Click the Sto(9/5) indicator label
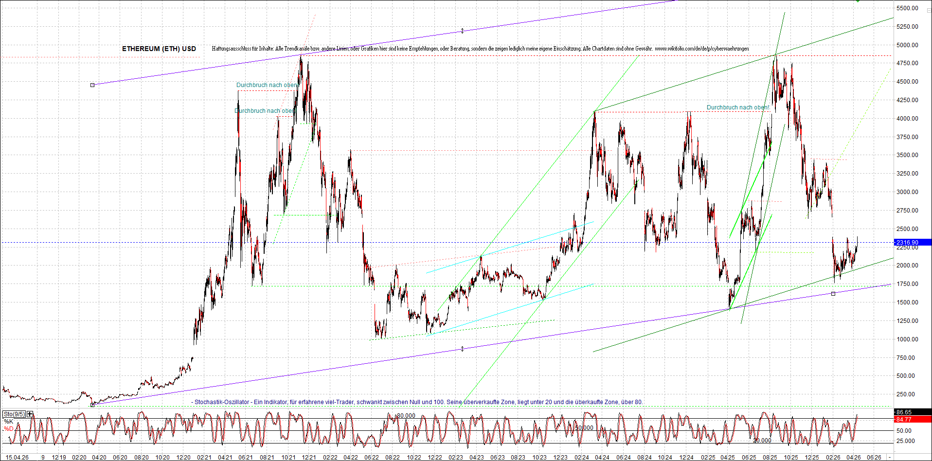 14,414
